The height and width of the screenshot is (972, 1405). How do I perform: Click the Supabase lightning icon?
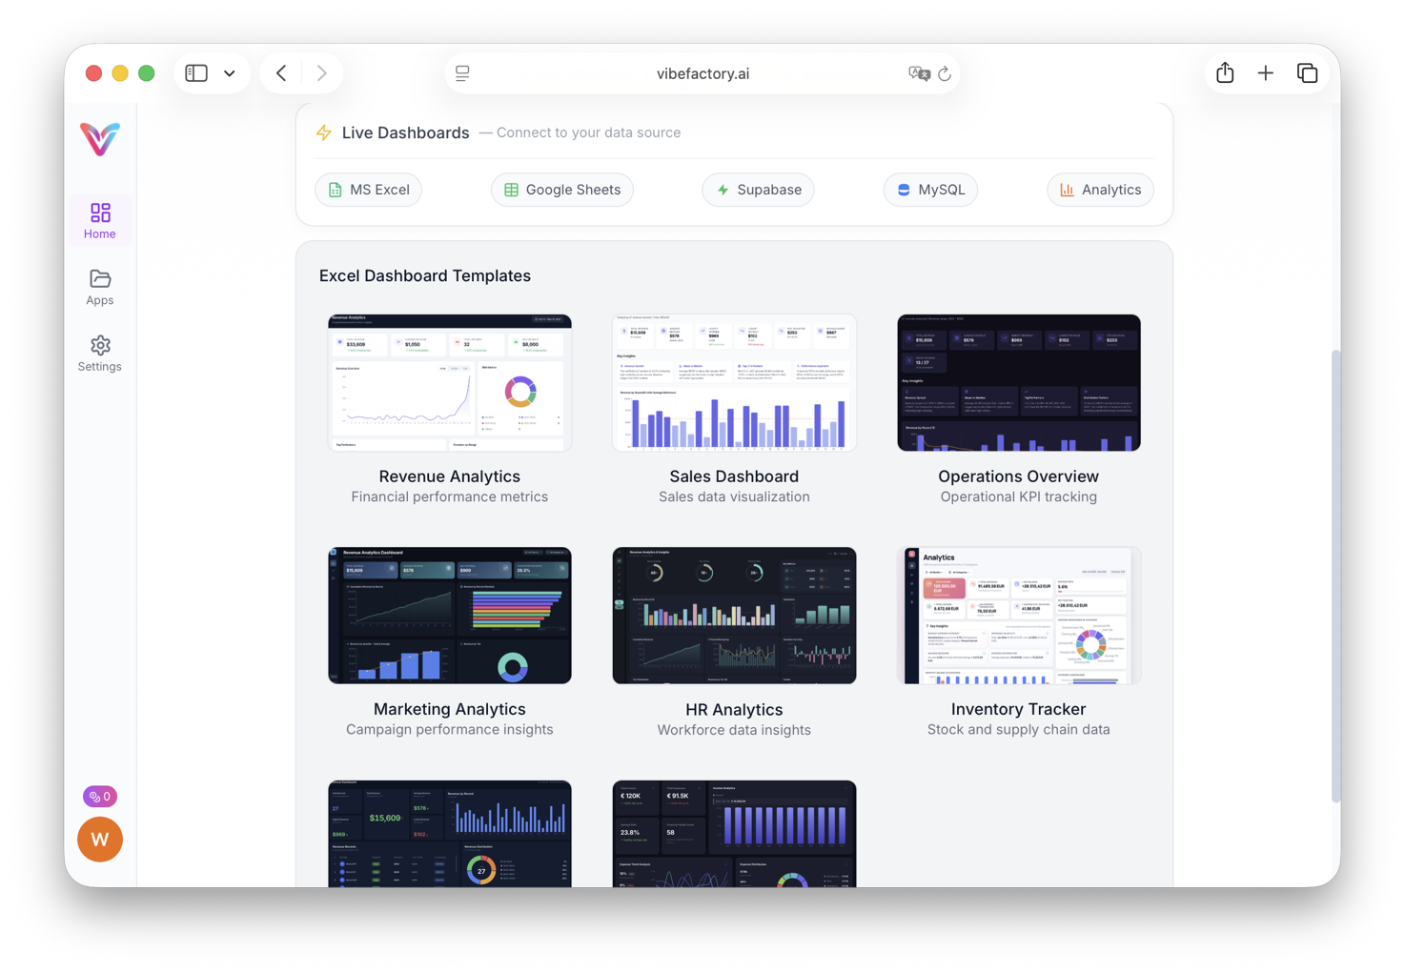click(723, 190)
